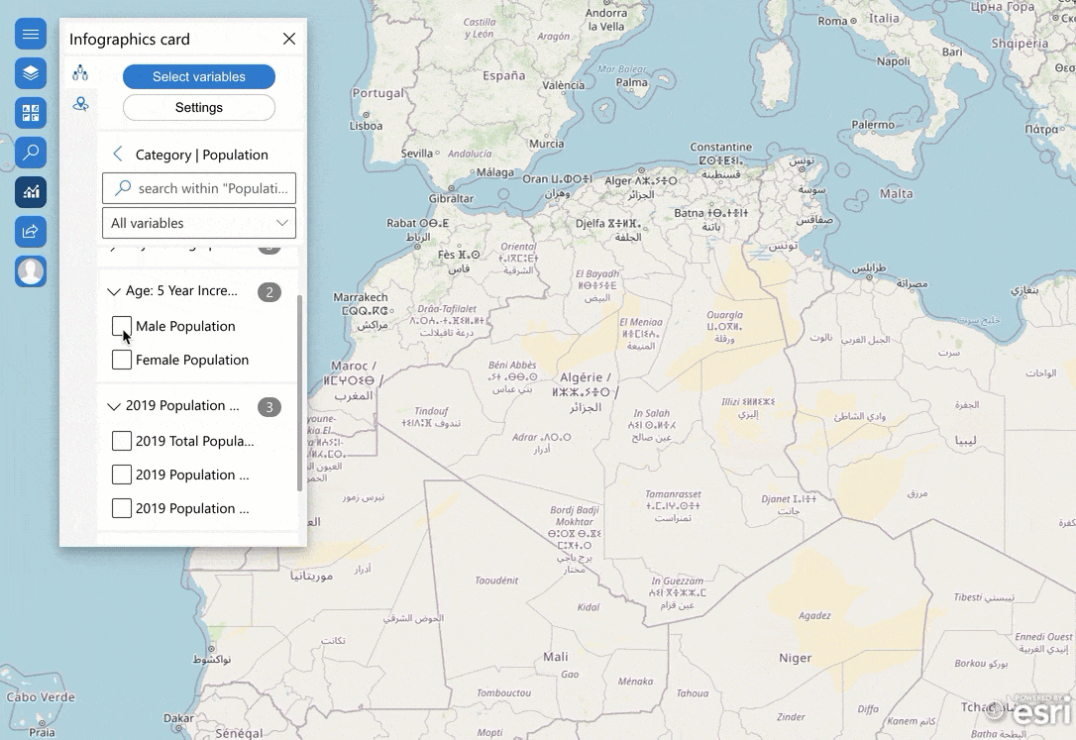Open the share tool

[x=31, y=231]
